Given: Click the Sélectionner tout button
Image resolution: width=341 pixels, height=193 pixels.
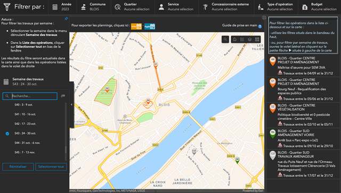Looking at the screenshot, I should (x=51, y=167).
